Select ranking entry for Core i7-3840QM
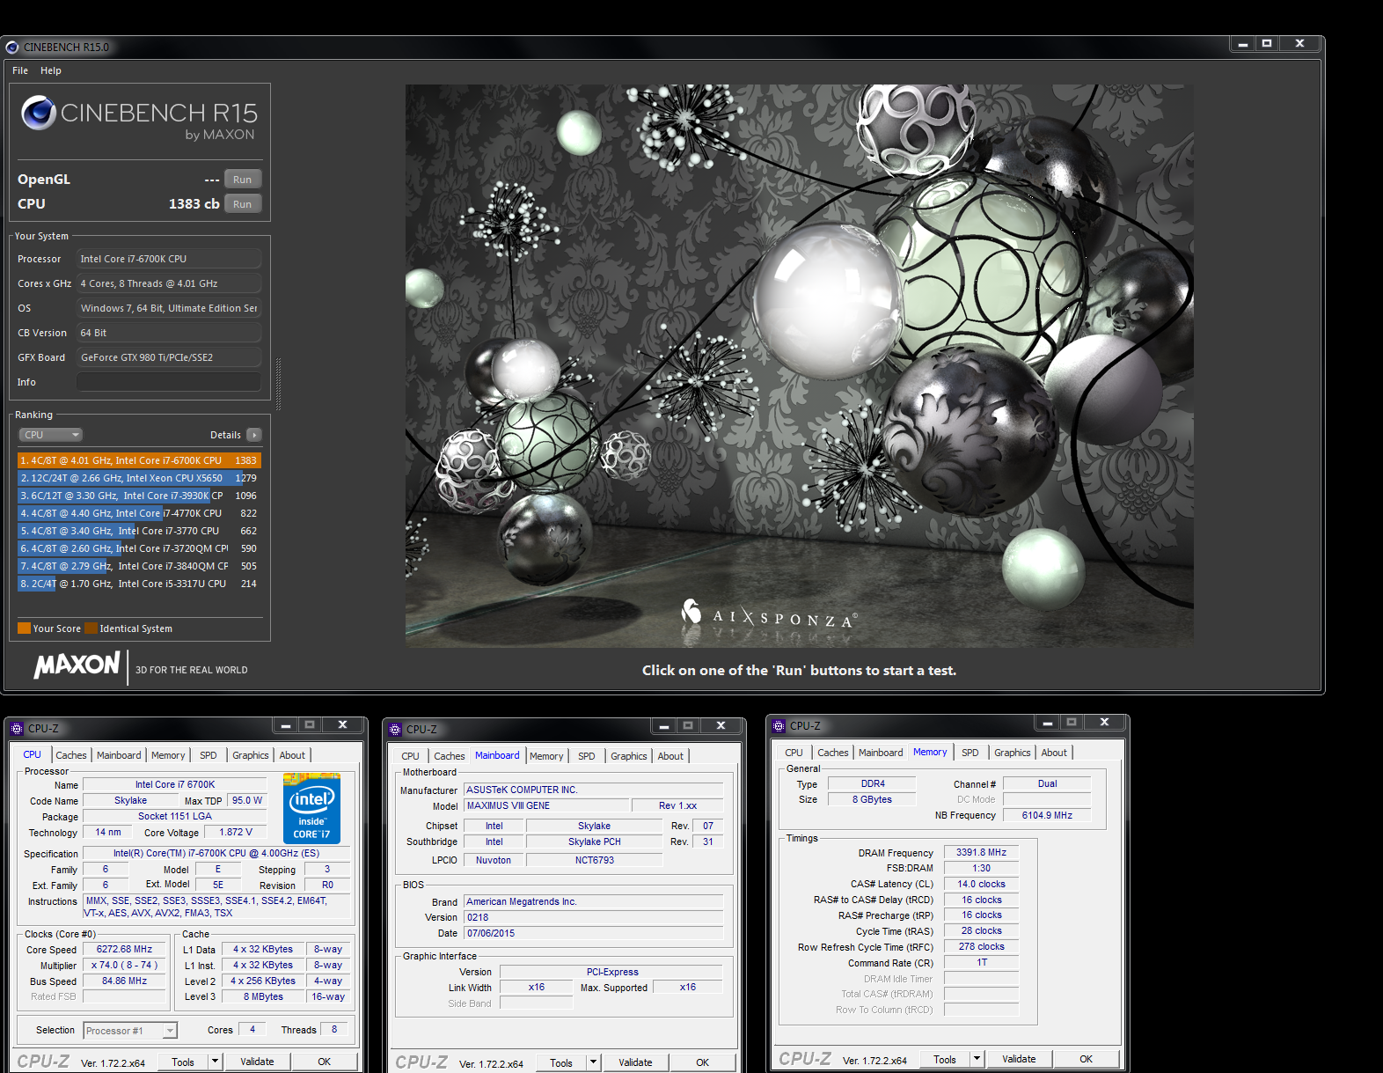The height and width of the screenshot is (1073, 1383). pyautogui.click(x=139, y=566)
